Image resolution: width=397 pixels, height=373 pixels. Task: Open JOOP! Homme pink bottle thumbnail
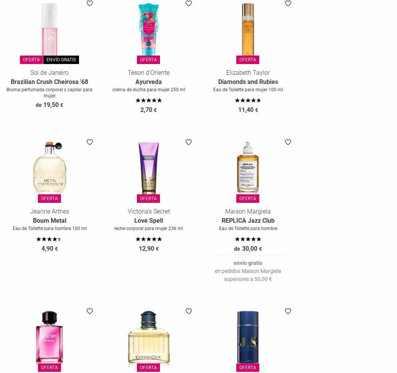click(x=50, y=337)
